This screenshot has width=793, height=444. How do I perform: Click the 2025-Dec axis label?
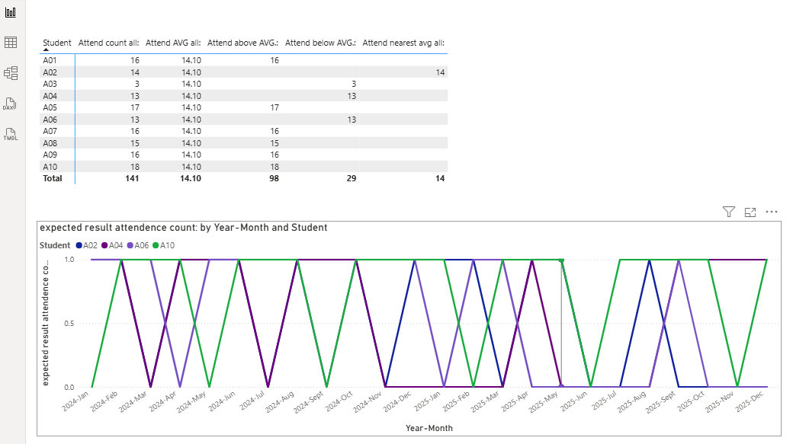750,401
